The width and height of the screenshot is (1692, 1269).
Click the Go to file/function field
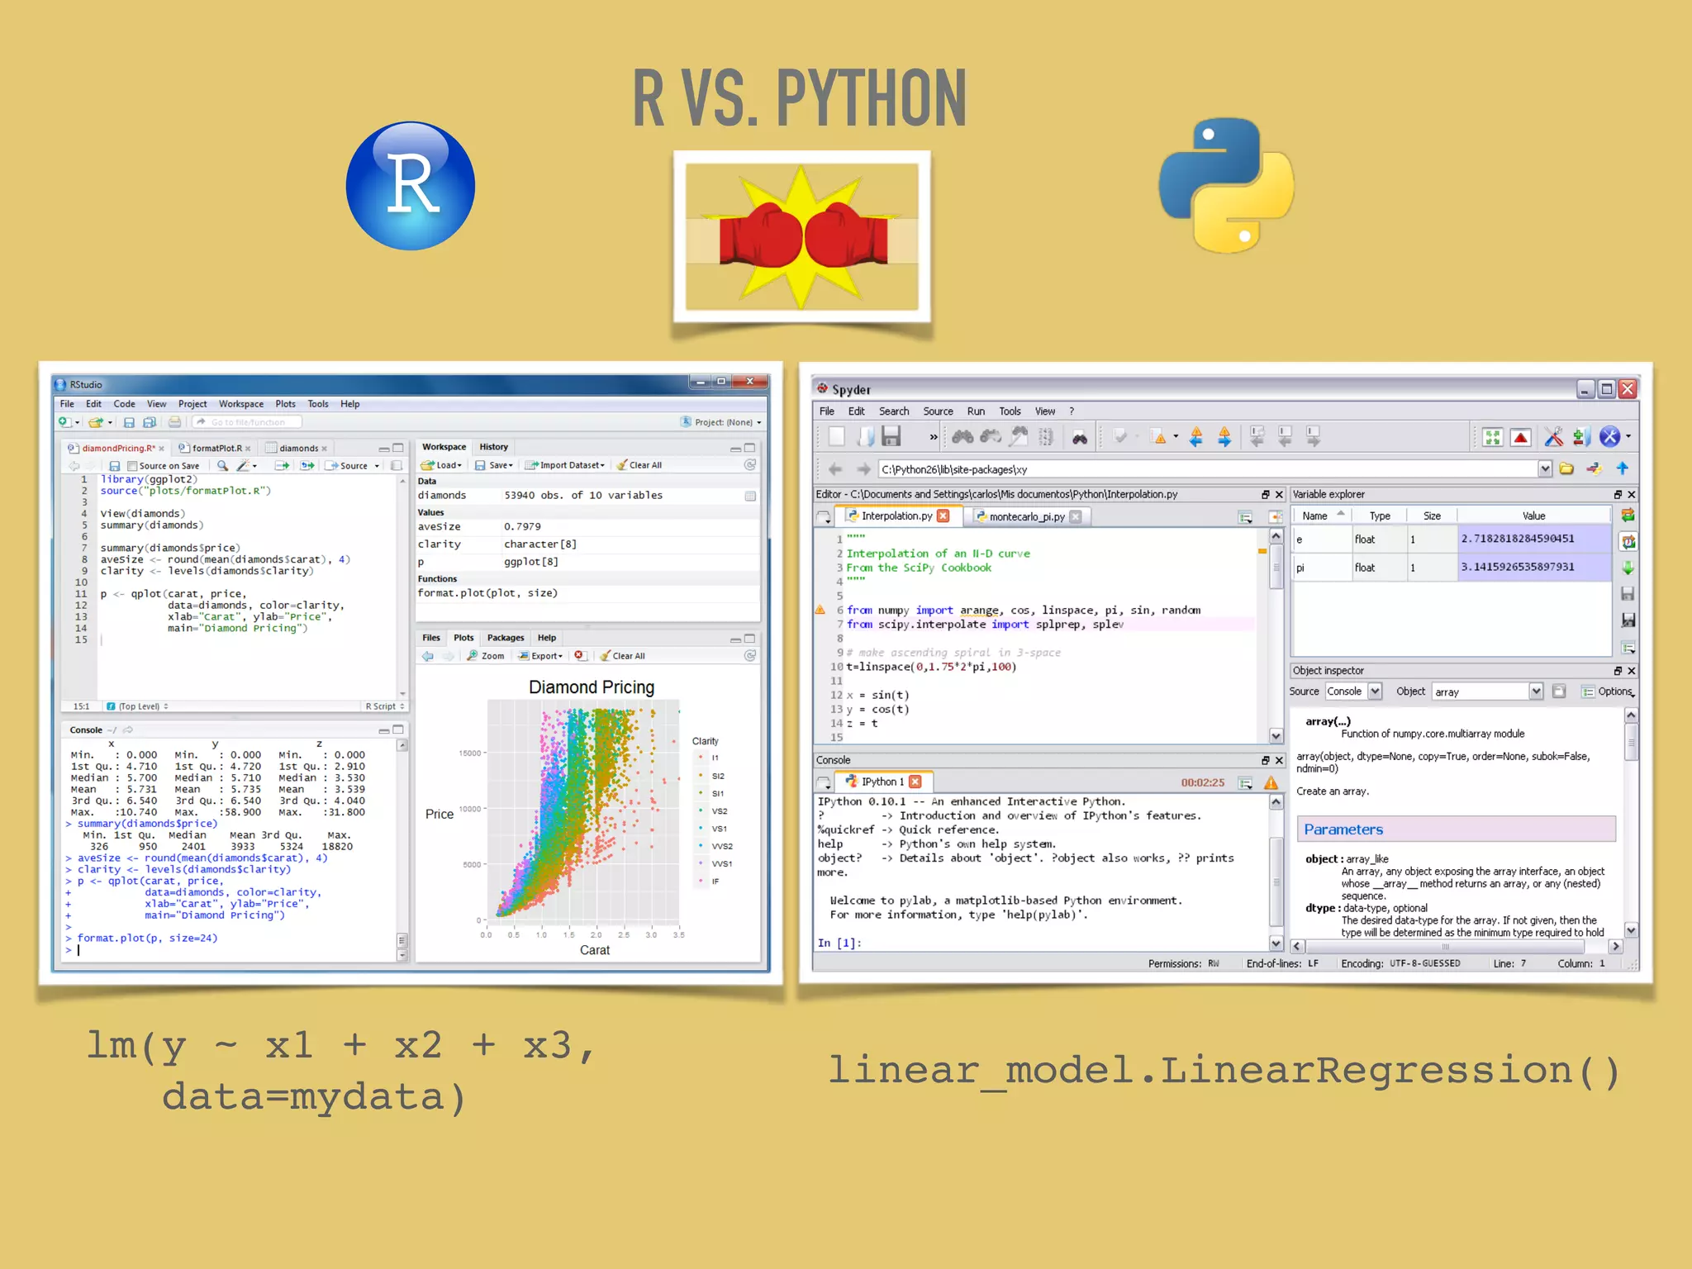247,422
